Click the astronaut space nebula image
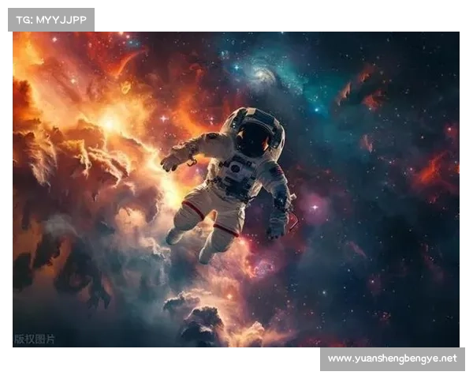The width and height of the screenshot is (473, 379). (236, 189)
